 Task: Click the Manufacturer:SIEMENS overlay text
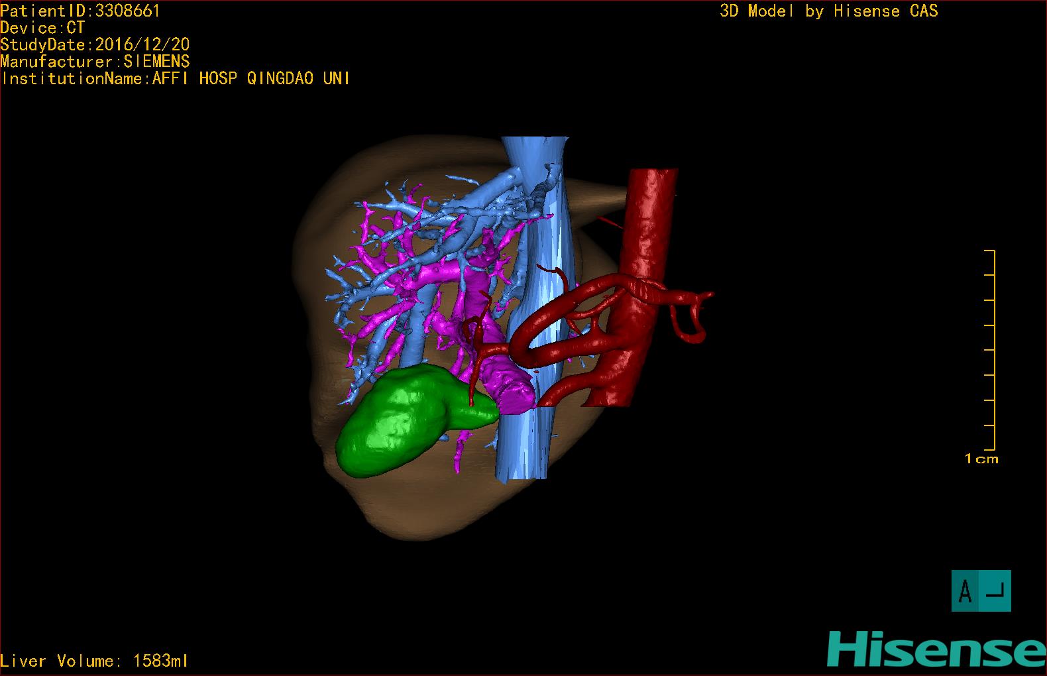tap(95, 62)
